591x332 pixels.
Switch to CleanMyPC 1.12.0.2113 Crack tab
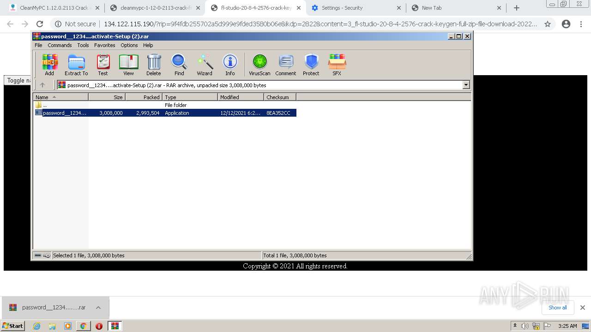54,8
